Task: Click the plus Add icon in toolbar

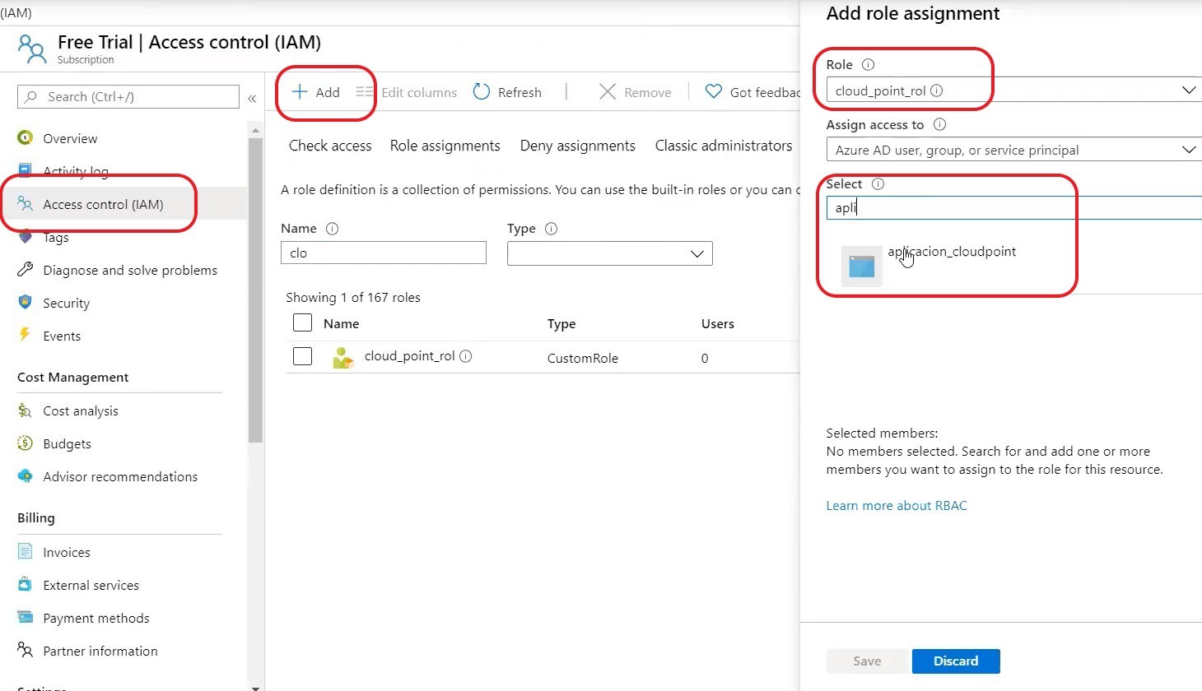Action: [x=300, y=92]
